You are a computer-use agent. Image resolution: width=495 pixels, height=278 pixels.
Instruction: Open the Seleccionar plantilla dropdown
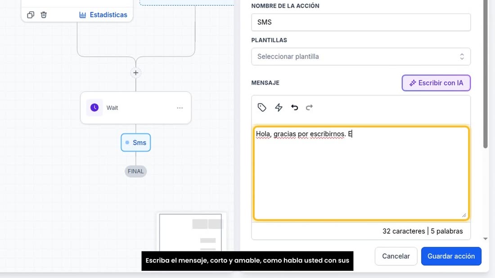pyautogui.click(x=361, y=57)
